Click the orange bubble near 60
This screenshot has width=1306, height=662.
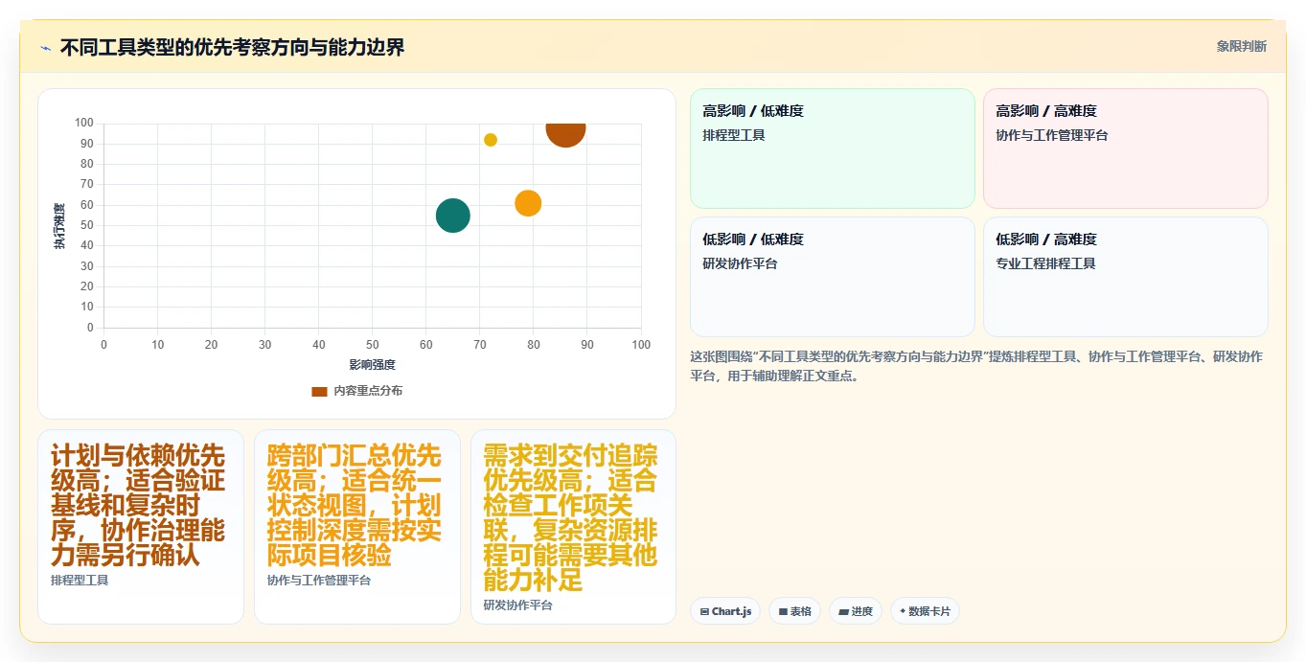[x=528, y=203]
